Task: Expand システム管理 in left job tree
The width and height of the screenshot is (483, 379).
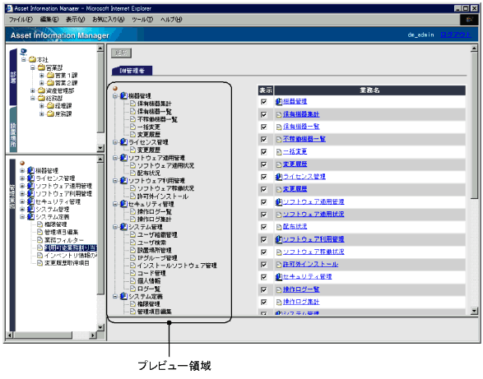Action: (x=22, y=209)
